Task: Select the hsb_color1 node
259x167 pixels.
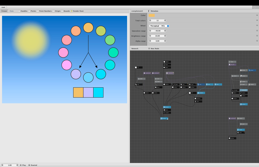Action: click(232, 64)
